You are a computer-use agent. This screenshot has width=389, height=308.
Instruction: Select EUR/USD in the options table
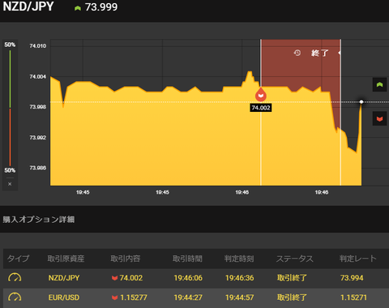pyautogui.click(x=64, y=297)
